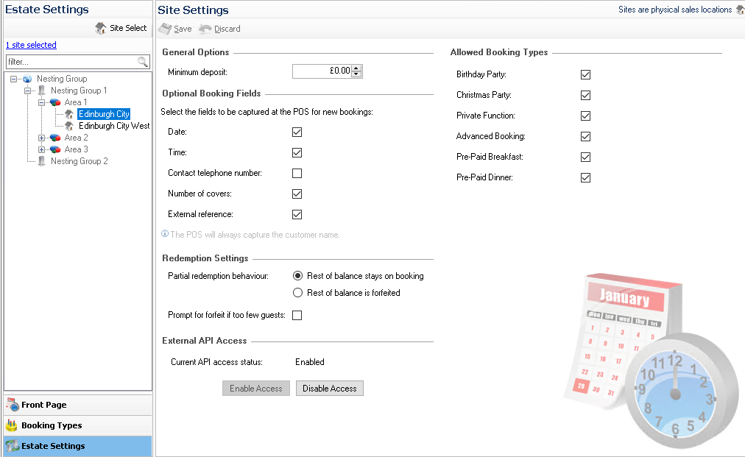Click the Nesting Group 2 icon
The height and width of the screenshot is (457, 745).
pyautogui.click(x=41, y=161)
